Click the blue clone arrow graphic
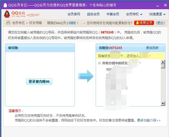The height and width of the screenshot is (137, 169). click(x=86, y=76)
